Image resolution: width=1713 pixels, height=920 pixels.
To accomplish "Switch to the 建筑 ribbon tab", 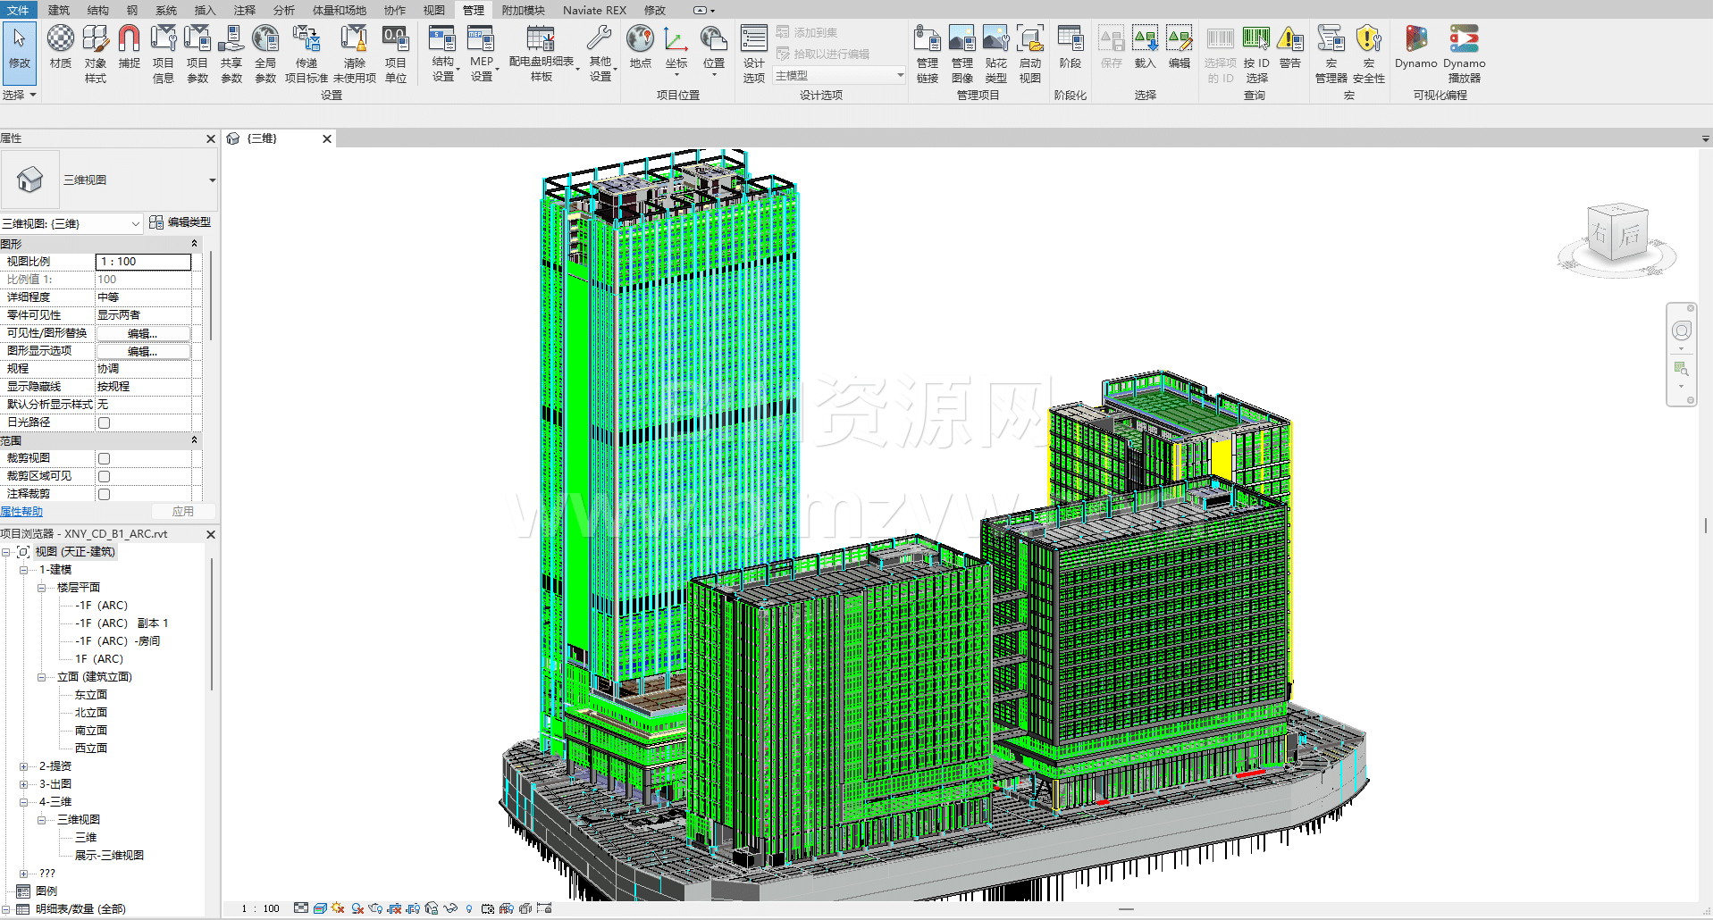I will coord(59,10).
